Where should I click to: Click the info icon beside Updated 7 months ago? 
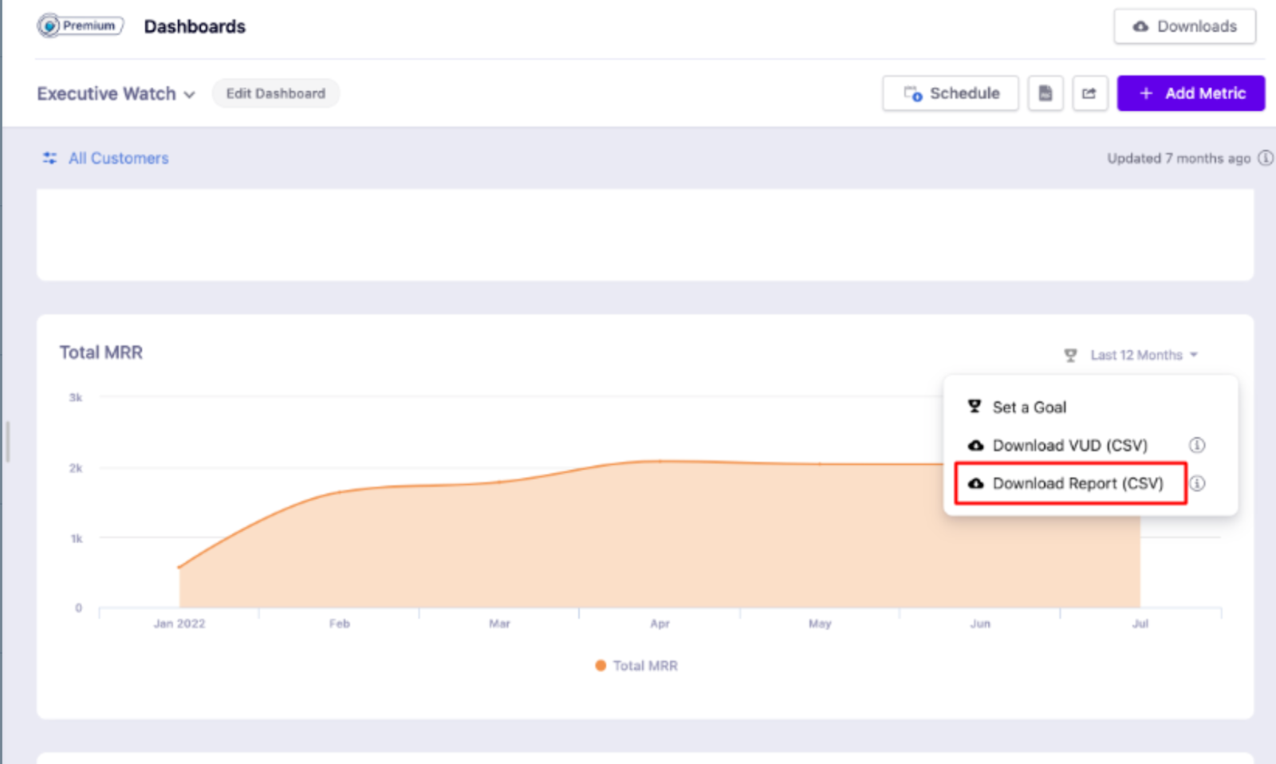[1265, 158]
